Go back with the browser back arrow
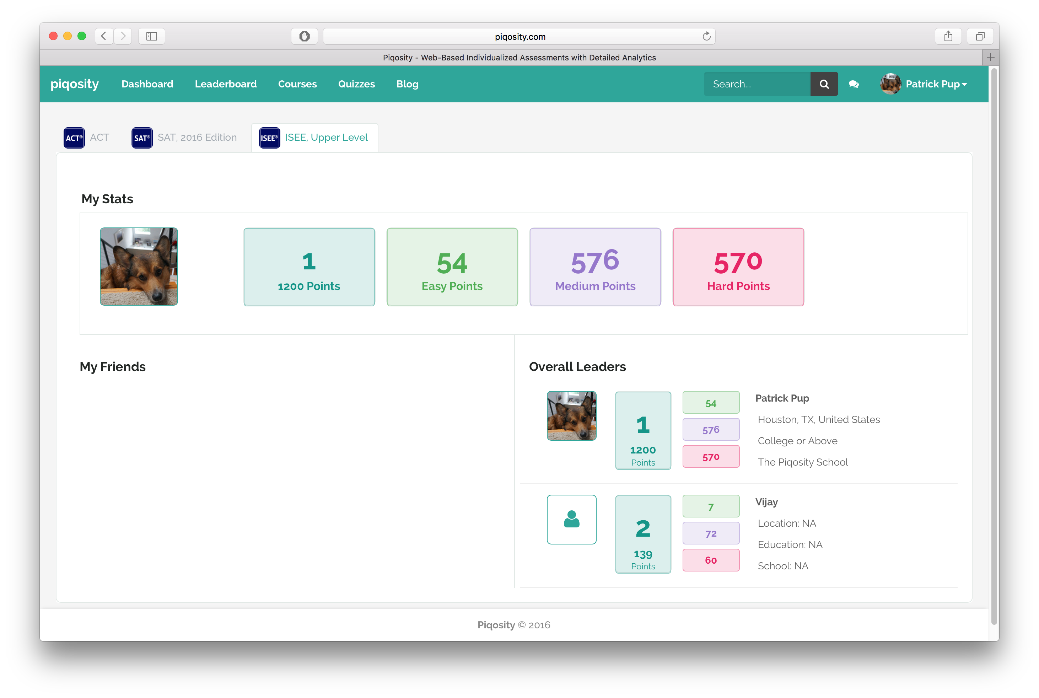 [104, 36]
